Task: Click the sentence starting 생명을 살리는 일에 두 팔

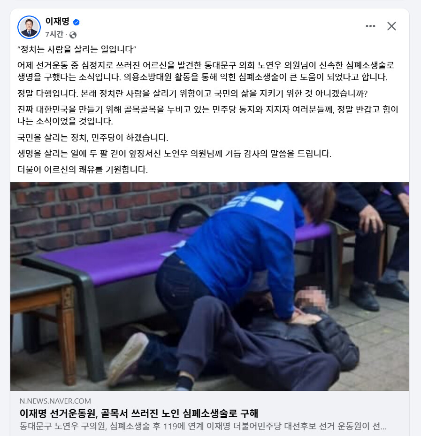Action: coord(175,154)
